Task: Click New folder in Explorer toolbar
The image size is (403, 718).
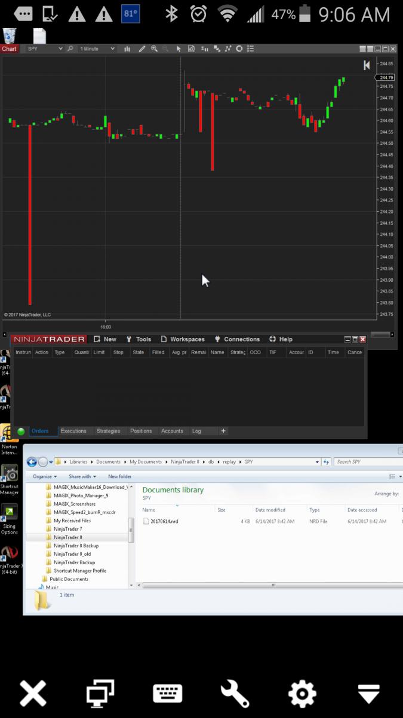Action: click(x=120, y=476)
